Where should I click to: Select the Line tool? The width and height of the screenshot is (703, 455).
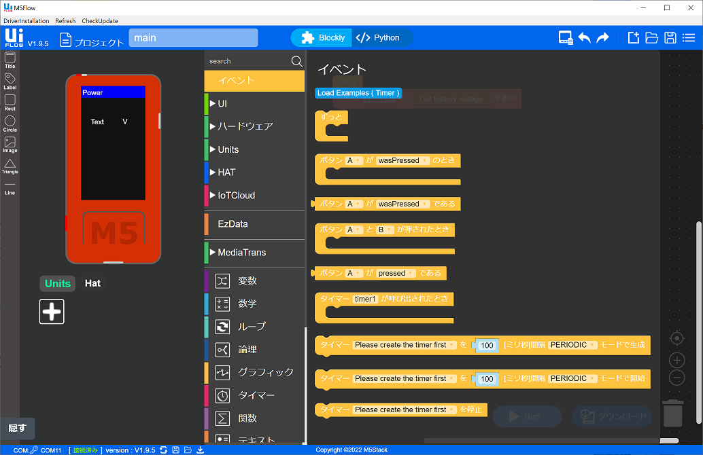tap(10, 187)
